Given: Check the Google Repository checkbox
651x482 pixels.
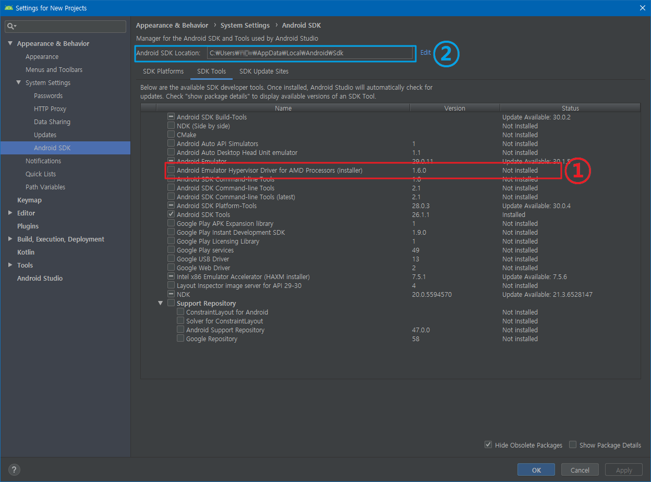Looking at the screenshot, I should [180, 339].
